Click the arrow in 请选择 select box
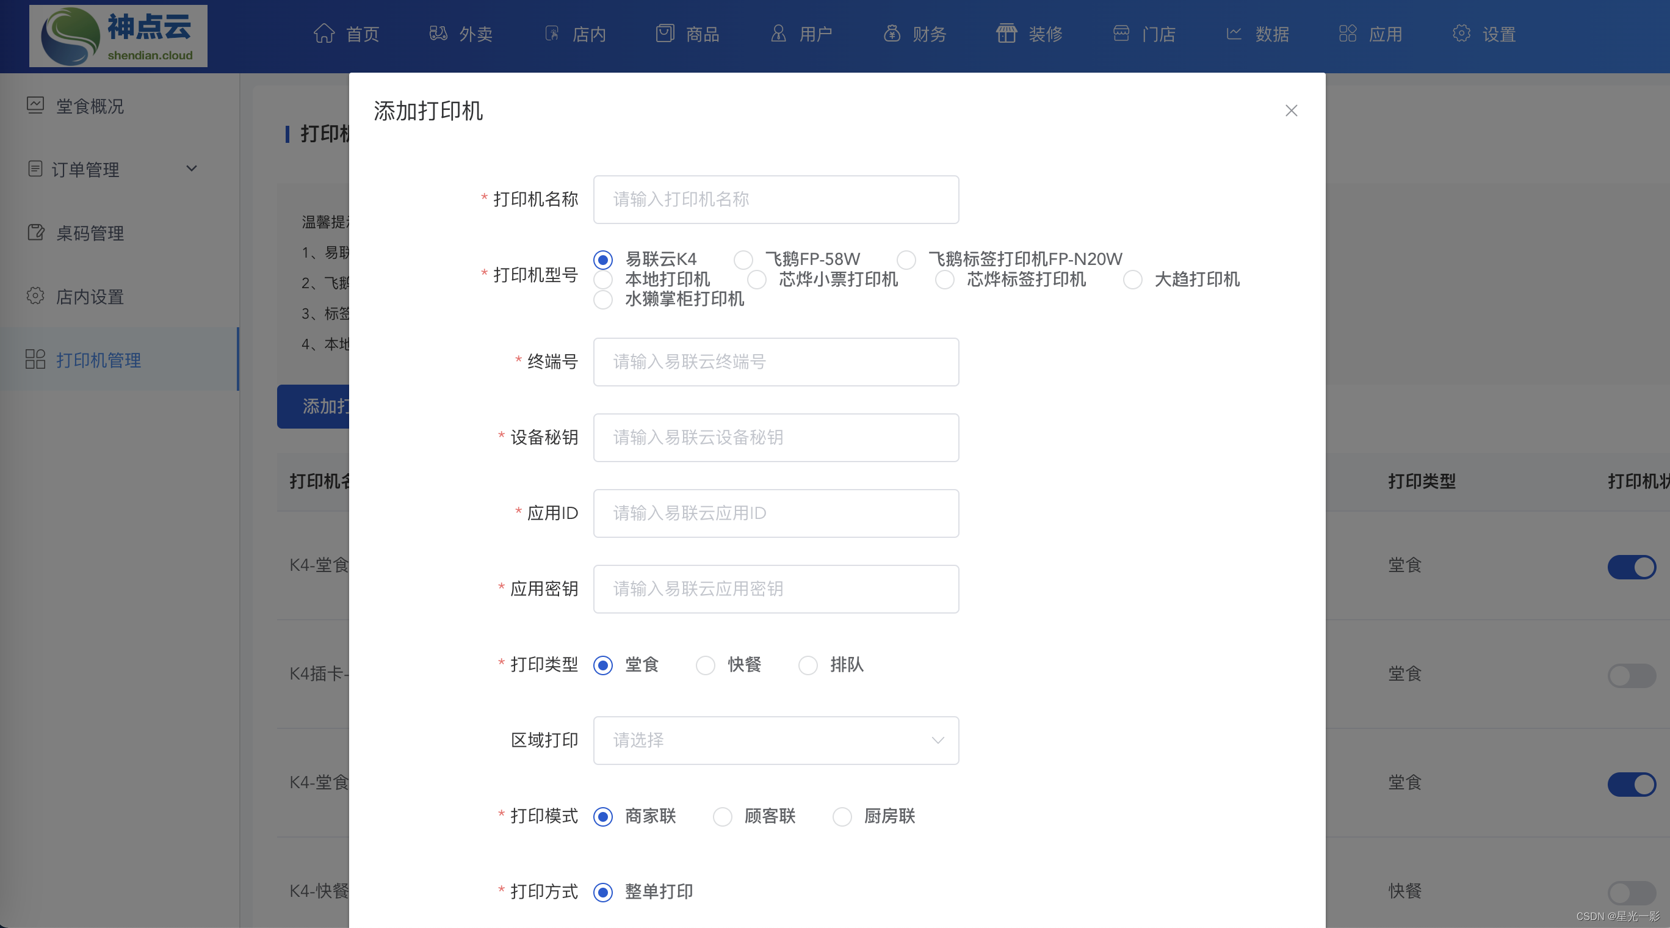 938,741
